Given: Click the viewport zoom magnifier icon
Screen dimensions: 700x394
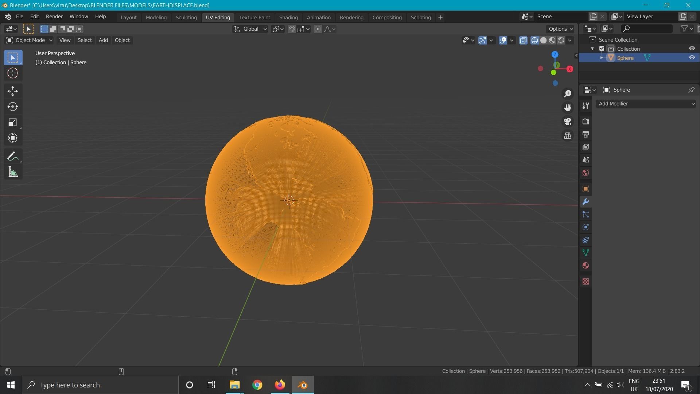Looking at the screenshot, I should pyautogui.click(x=568, y=94).
